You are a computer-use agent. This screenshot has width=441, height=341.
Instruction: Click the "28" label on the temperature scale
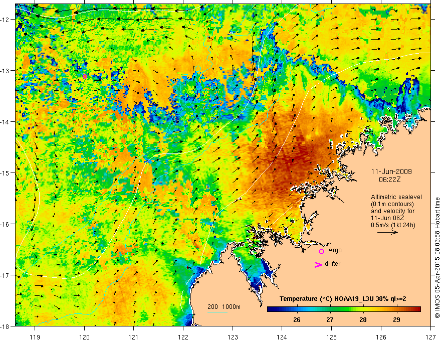tap(363, 319)
